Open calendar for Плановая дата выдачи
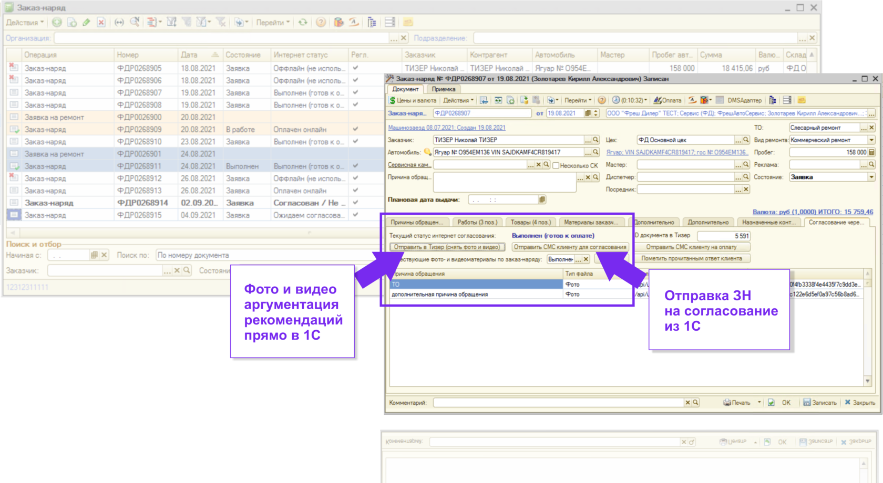 tap(542, 199)
